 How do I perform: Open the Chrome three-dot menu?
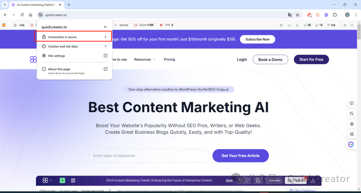[x=356, y=15]
